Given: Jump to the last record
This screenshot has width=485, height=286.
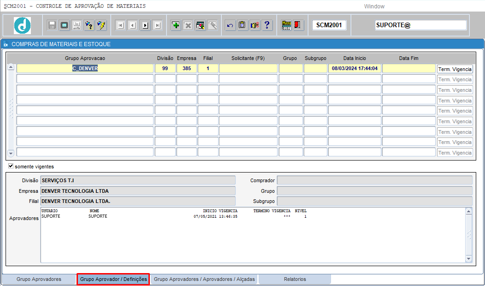Looking at the screenshot, I should (157, 25).
